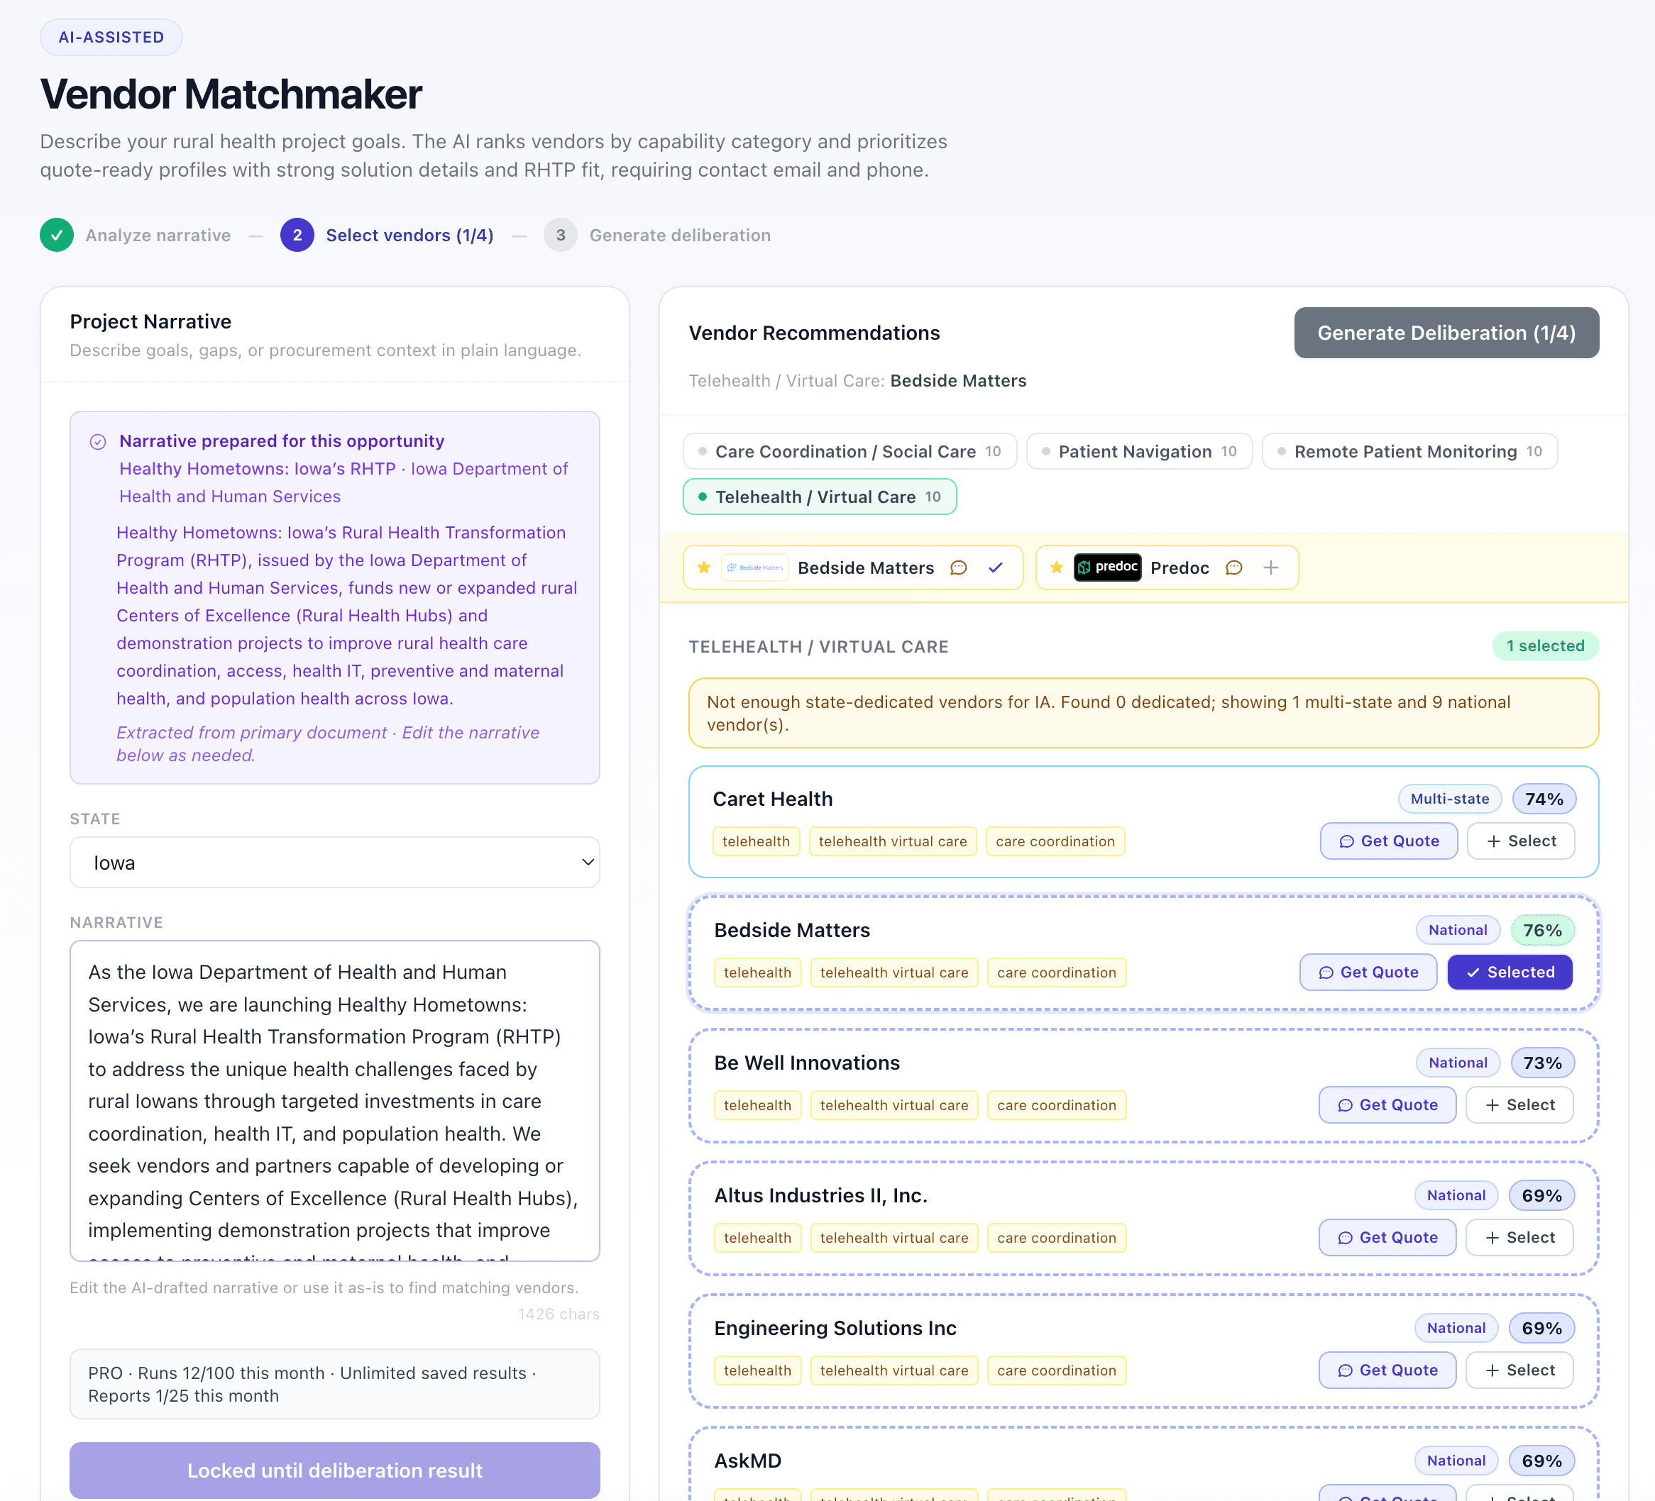1655x1501 pixels.
Task: Select the Remote Patient Monitoring category tab
Action: tap(1409, 451)
